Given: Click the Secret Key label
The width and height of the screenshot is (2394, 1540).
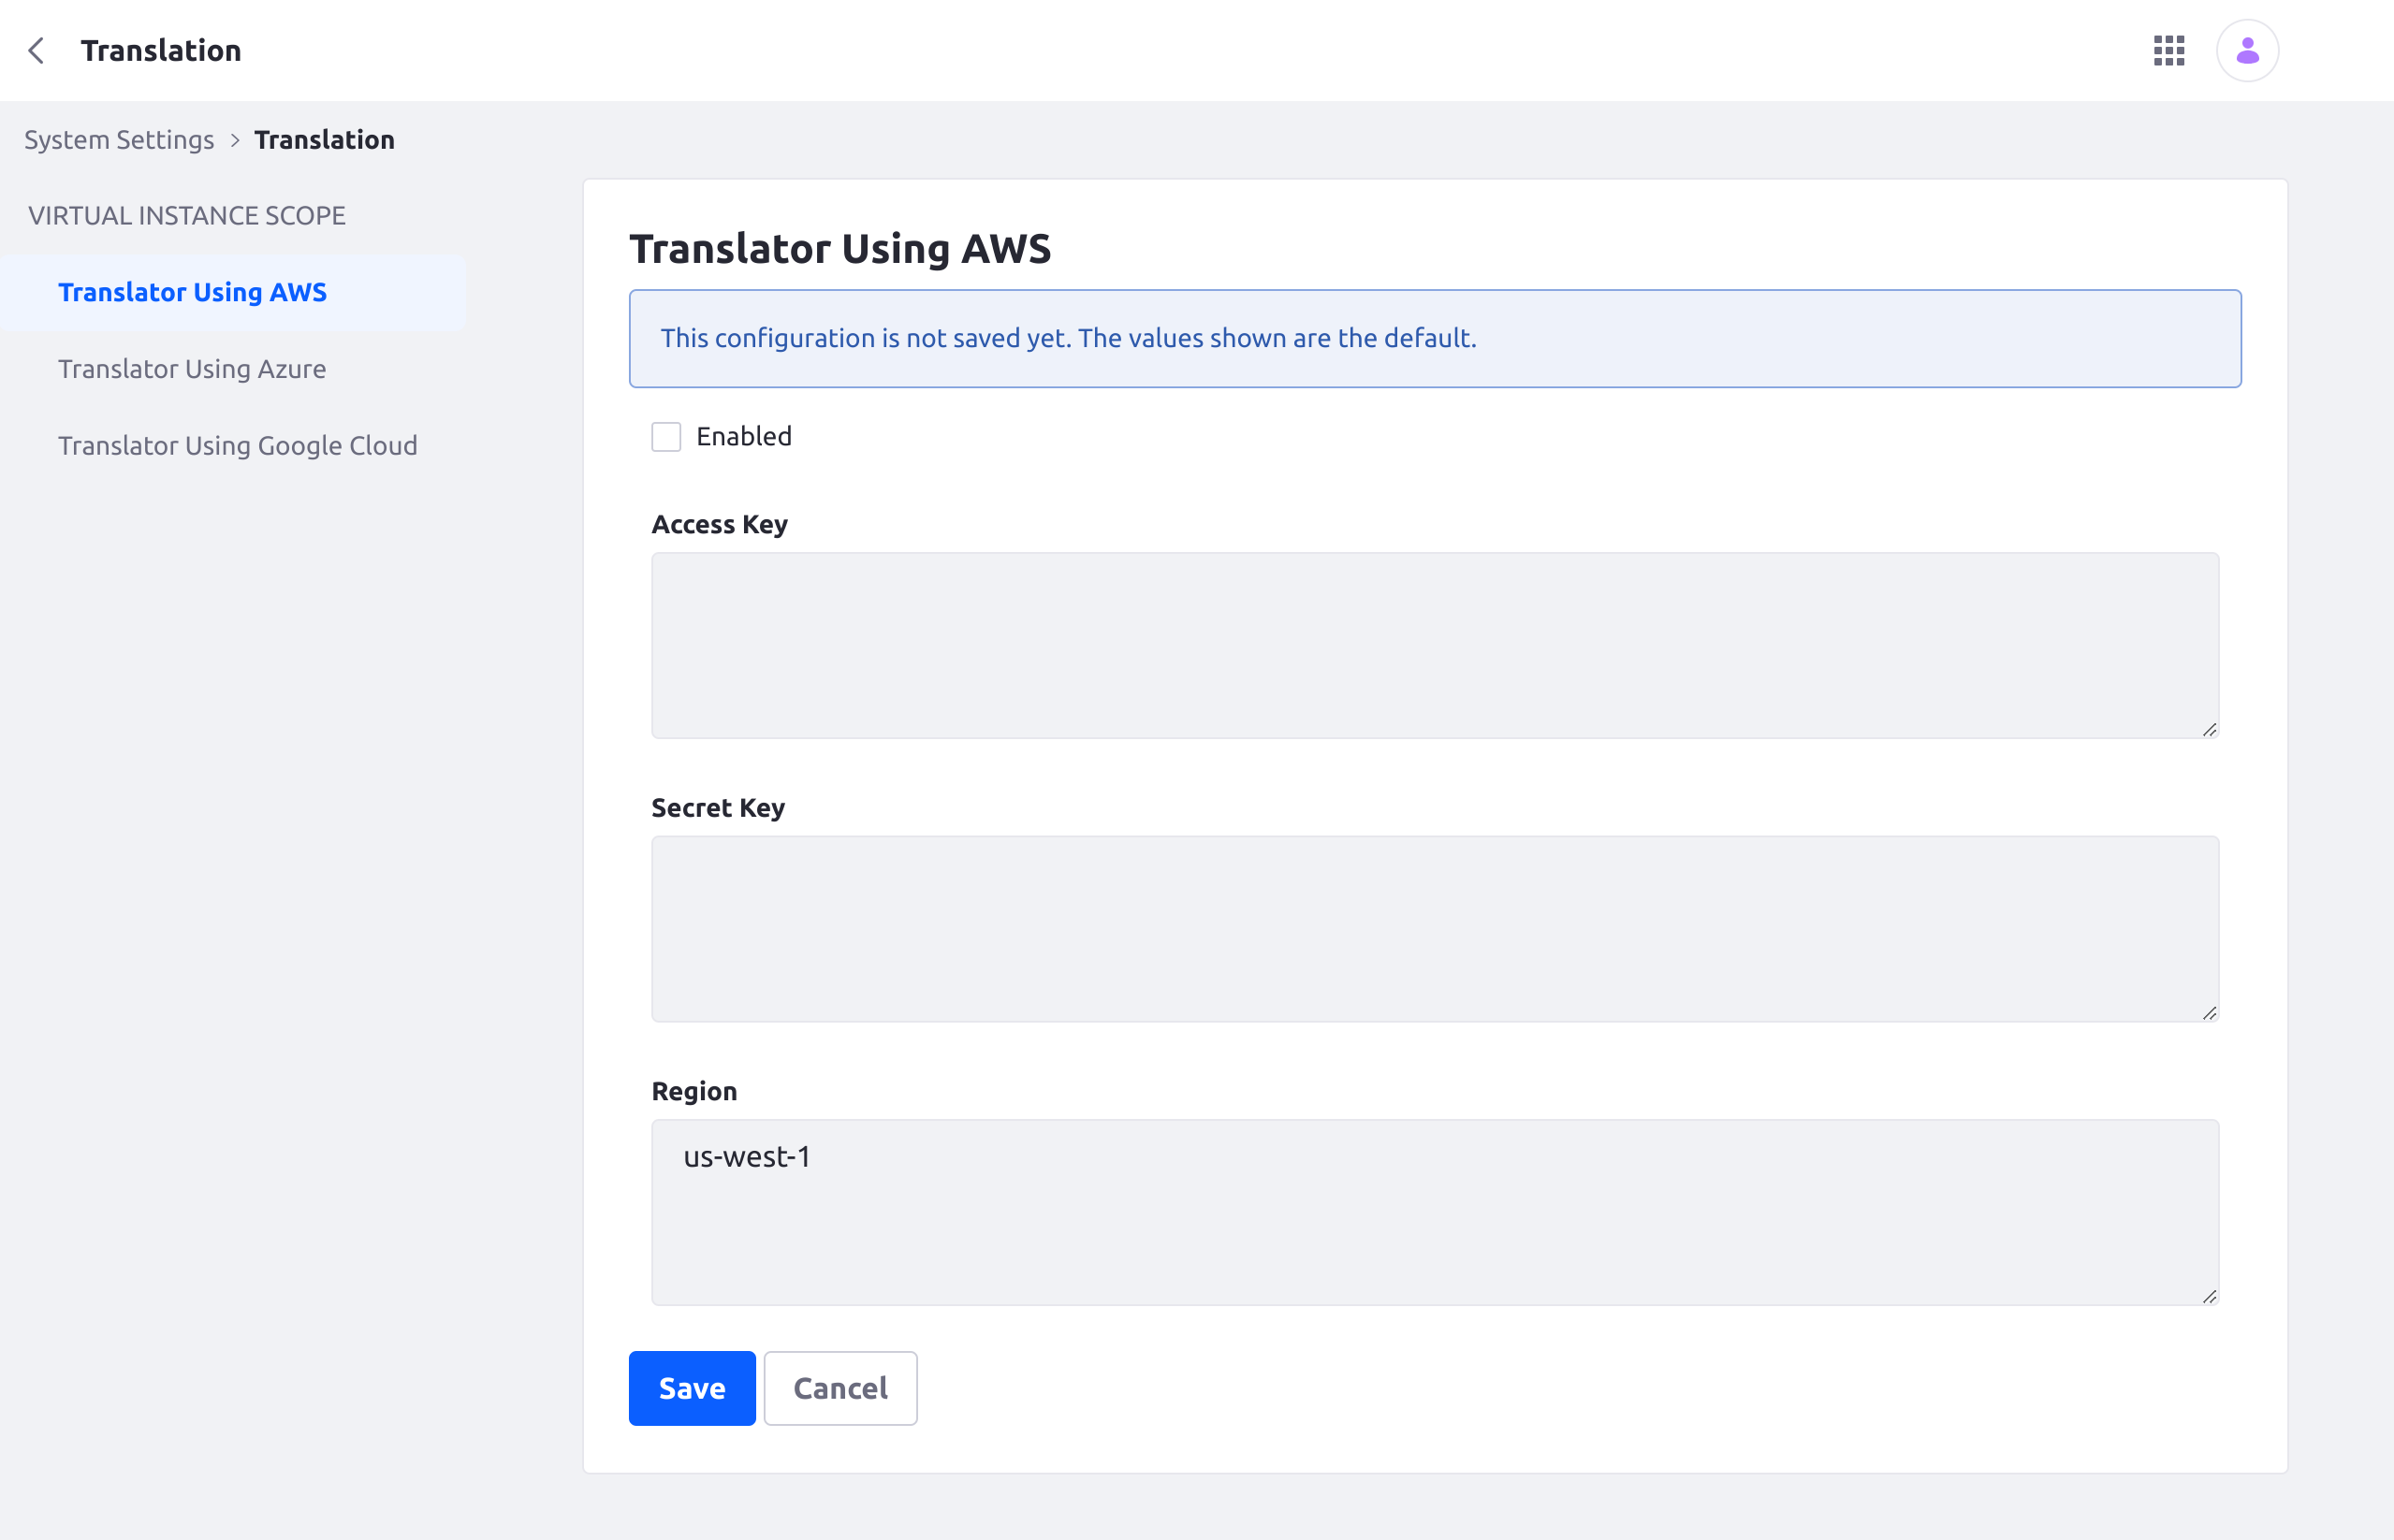Looking at the screenshot, I should point(718,807).
